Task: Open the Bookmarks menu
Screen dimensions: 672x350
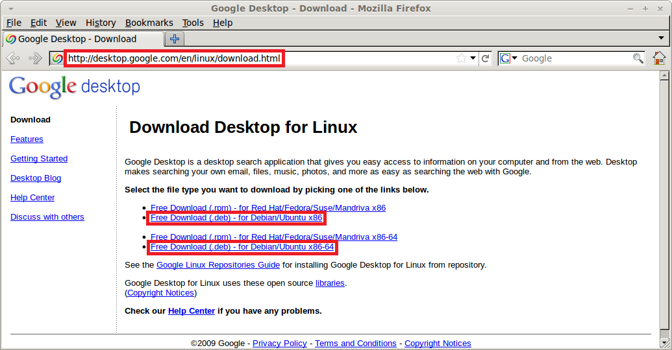Action: [x=149, y=23]
